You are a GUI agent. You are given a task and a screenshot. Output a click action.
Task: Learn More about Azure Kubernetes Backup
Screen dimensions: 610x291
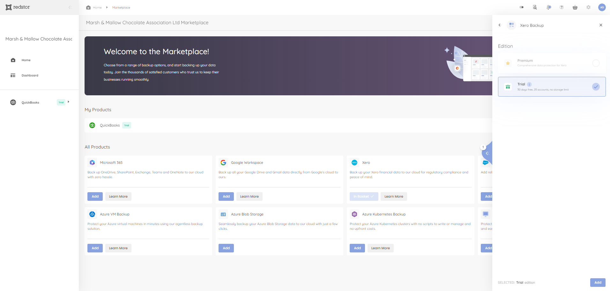[x=380, y=248]
